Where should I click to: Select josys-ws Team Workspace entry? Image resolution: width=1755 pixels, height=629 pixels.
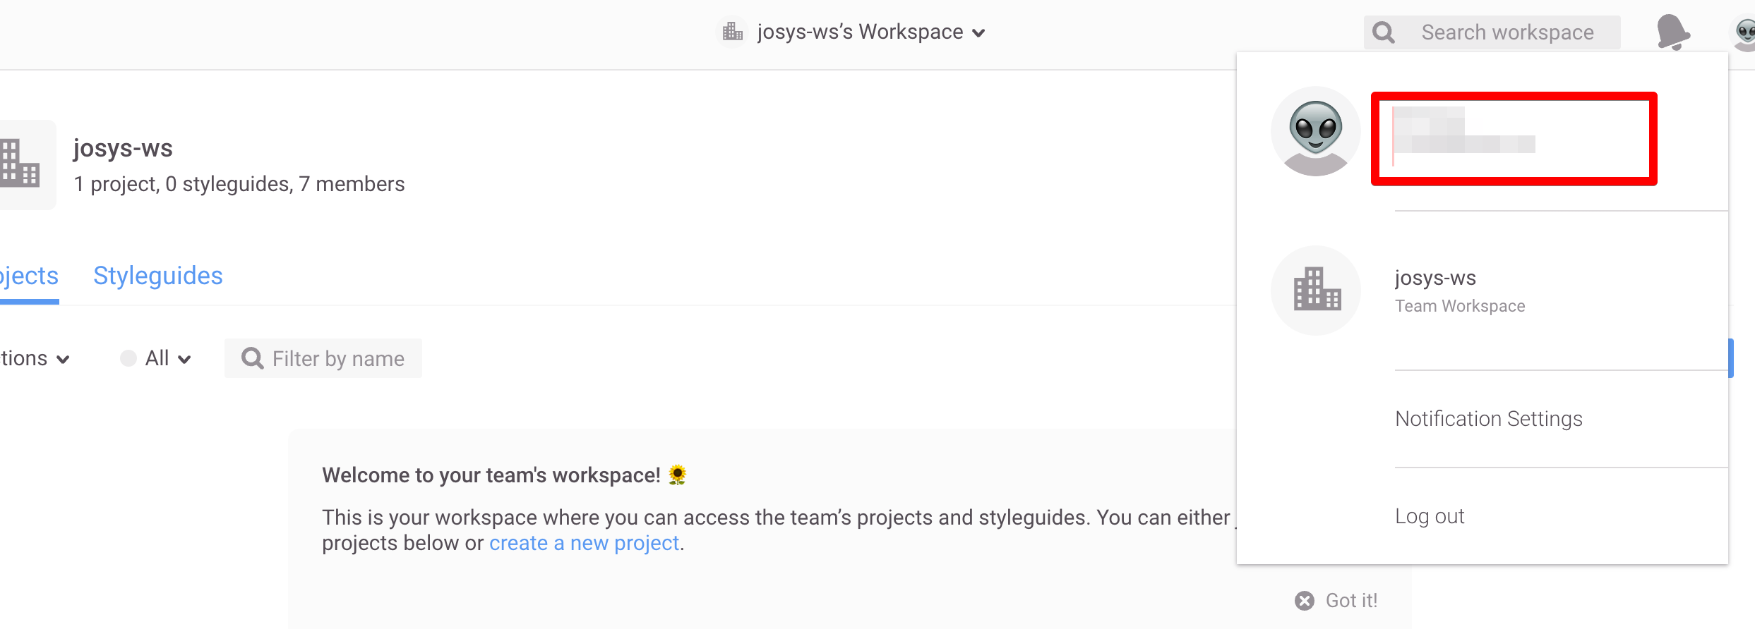[1459, 291]
